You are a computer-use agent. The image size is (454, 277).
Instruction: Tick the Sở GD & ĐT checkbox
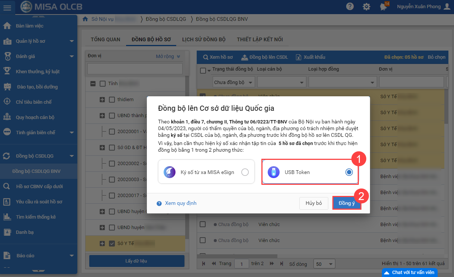click(112, 148)
